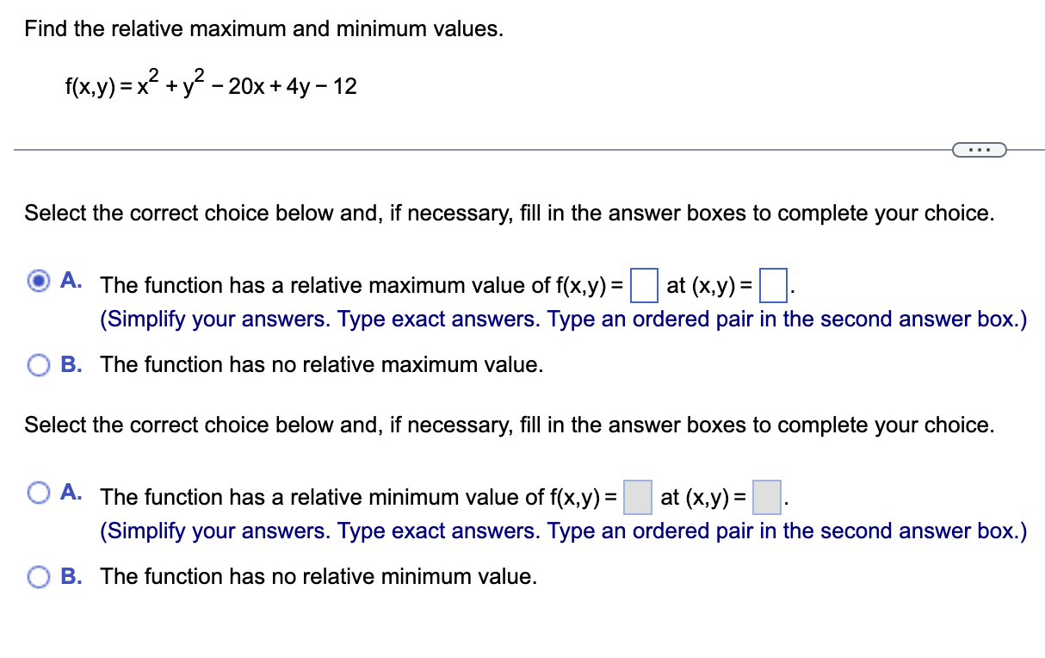Choose option B no relative maximum
This screenshot has width=1045, height=658.
tap(40, 365)
